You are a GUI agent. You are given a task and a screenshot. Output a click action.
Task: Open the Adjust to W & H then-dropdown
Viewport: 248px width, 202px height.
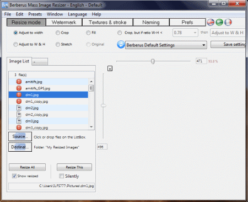(x=228, y=33)
